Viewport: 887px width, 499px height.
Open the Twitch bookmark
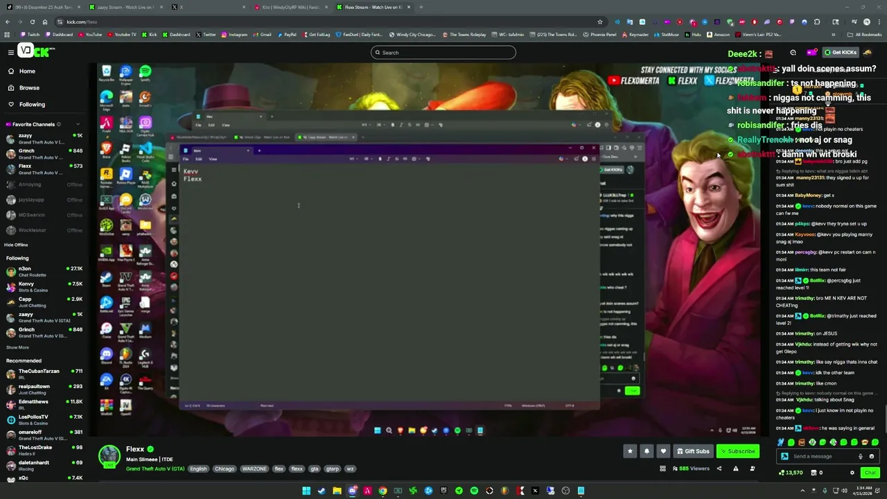click(30, 35)
